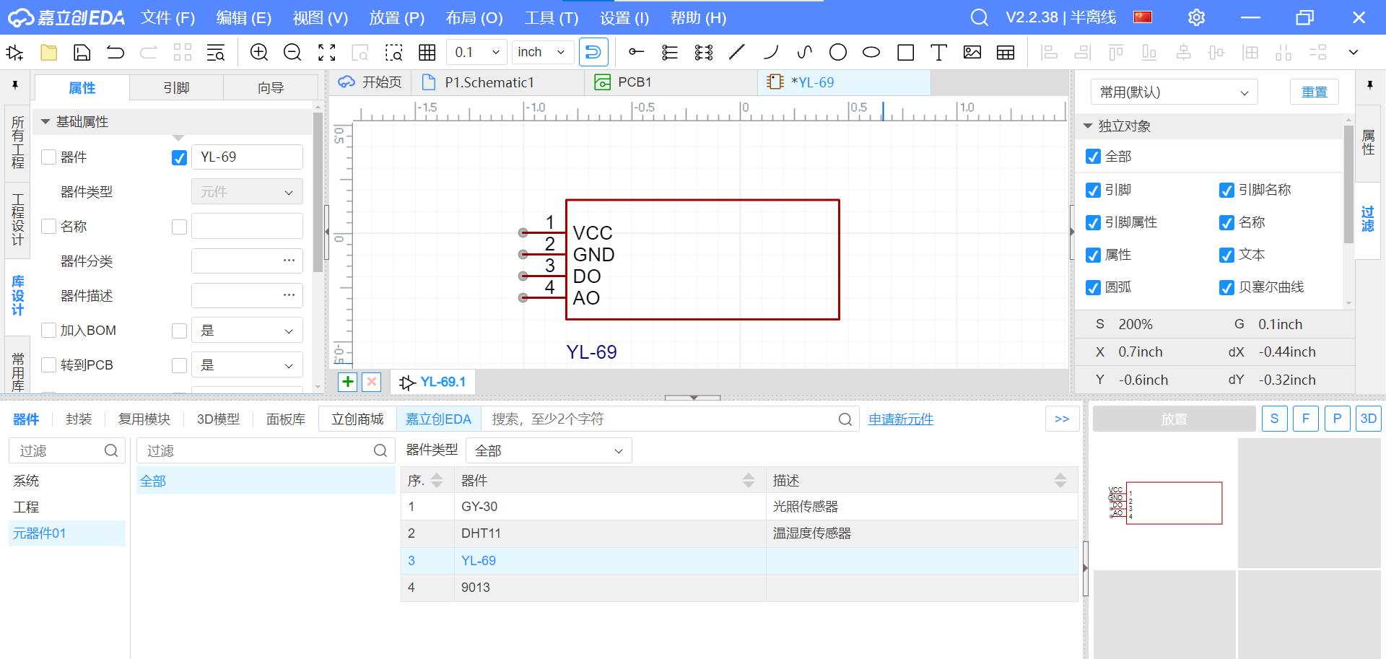Image resolution: width=1386 pixels, height=659 pixels.
Task: Click the 申请新元件 link
Action: coord(901,419)
